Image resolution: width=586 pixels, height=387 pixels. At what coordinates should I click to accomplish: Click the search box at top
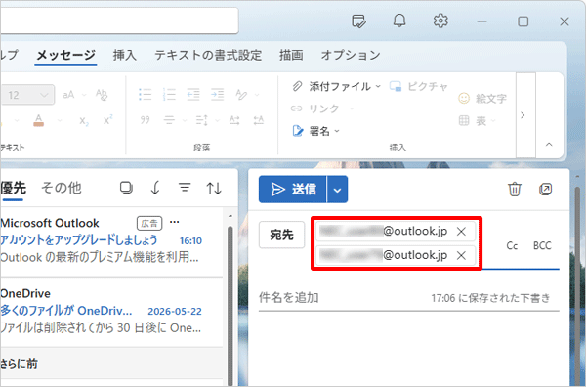(119, 21)
